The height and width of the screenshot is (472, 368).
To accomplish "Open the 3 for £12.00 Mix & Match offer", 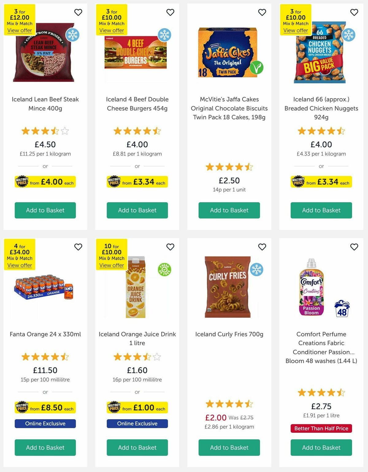I will click(19, 30).
